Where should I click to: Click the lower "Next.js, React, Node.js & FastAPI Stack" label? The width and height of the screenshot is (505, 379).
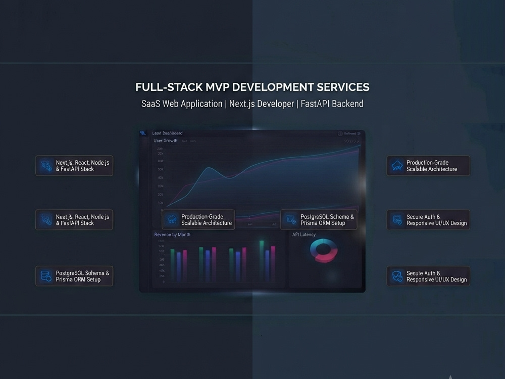point(82,220)
